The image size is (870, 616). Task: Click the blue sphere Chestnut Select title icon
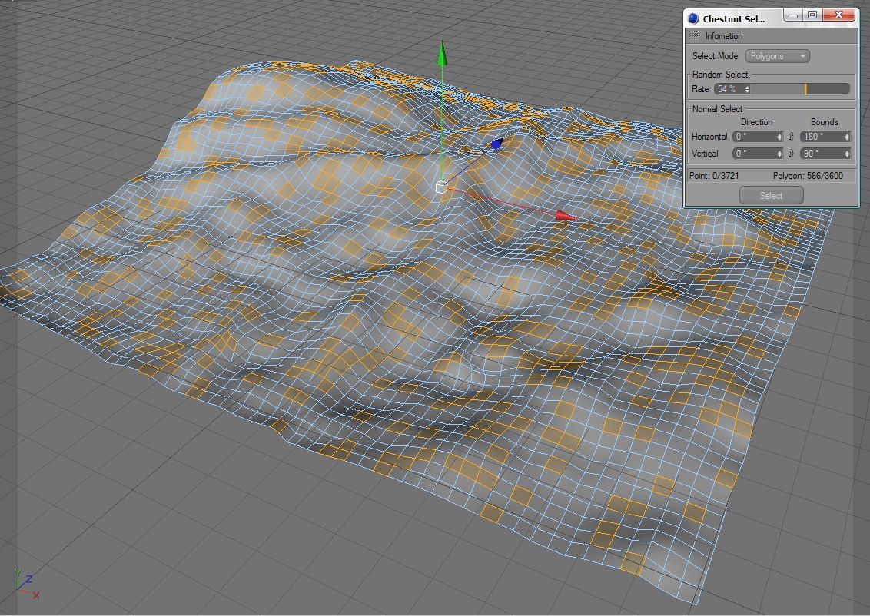[x=693, y=18]
